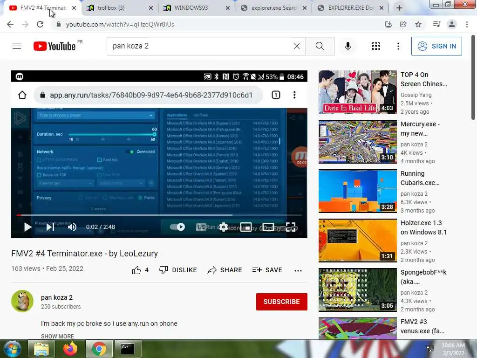
Task: Open Windows Start button
Action: click(x=13, y=349)
